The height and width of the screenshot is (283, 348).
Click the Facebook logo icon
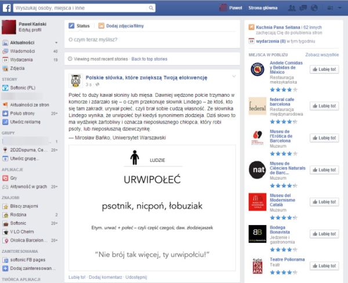point(6,8)
